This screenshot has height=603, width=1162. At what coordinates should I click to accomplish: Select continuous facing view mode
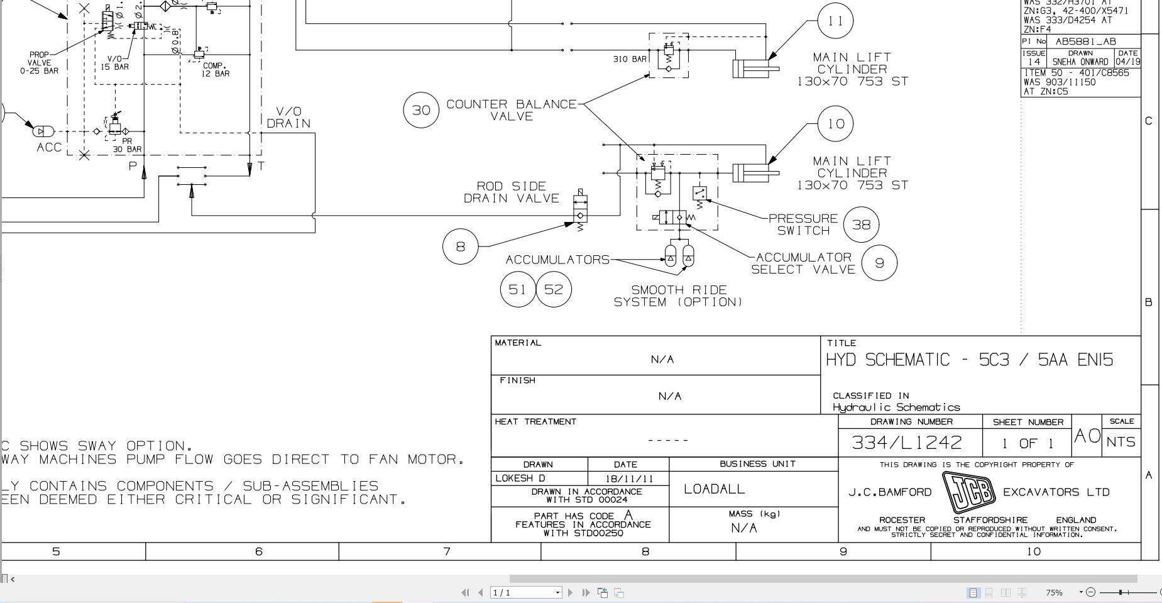(x=1022, y=592)
